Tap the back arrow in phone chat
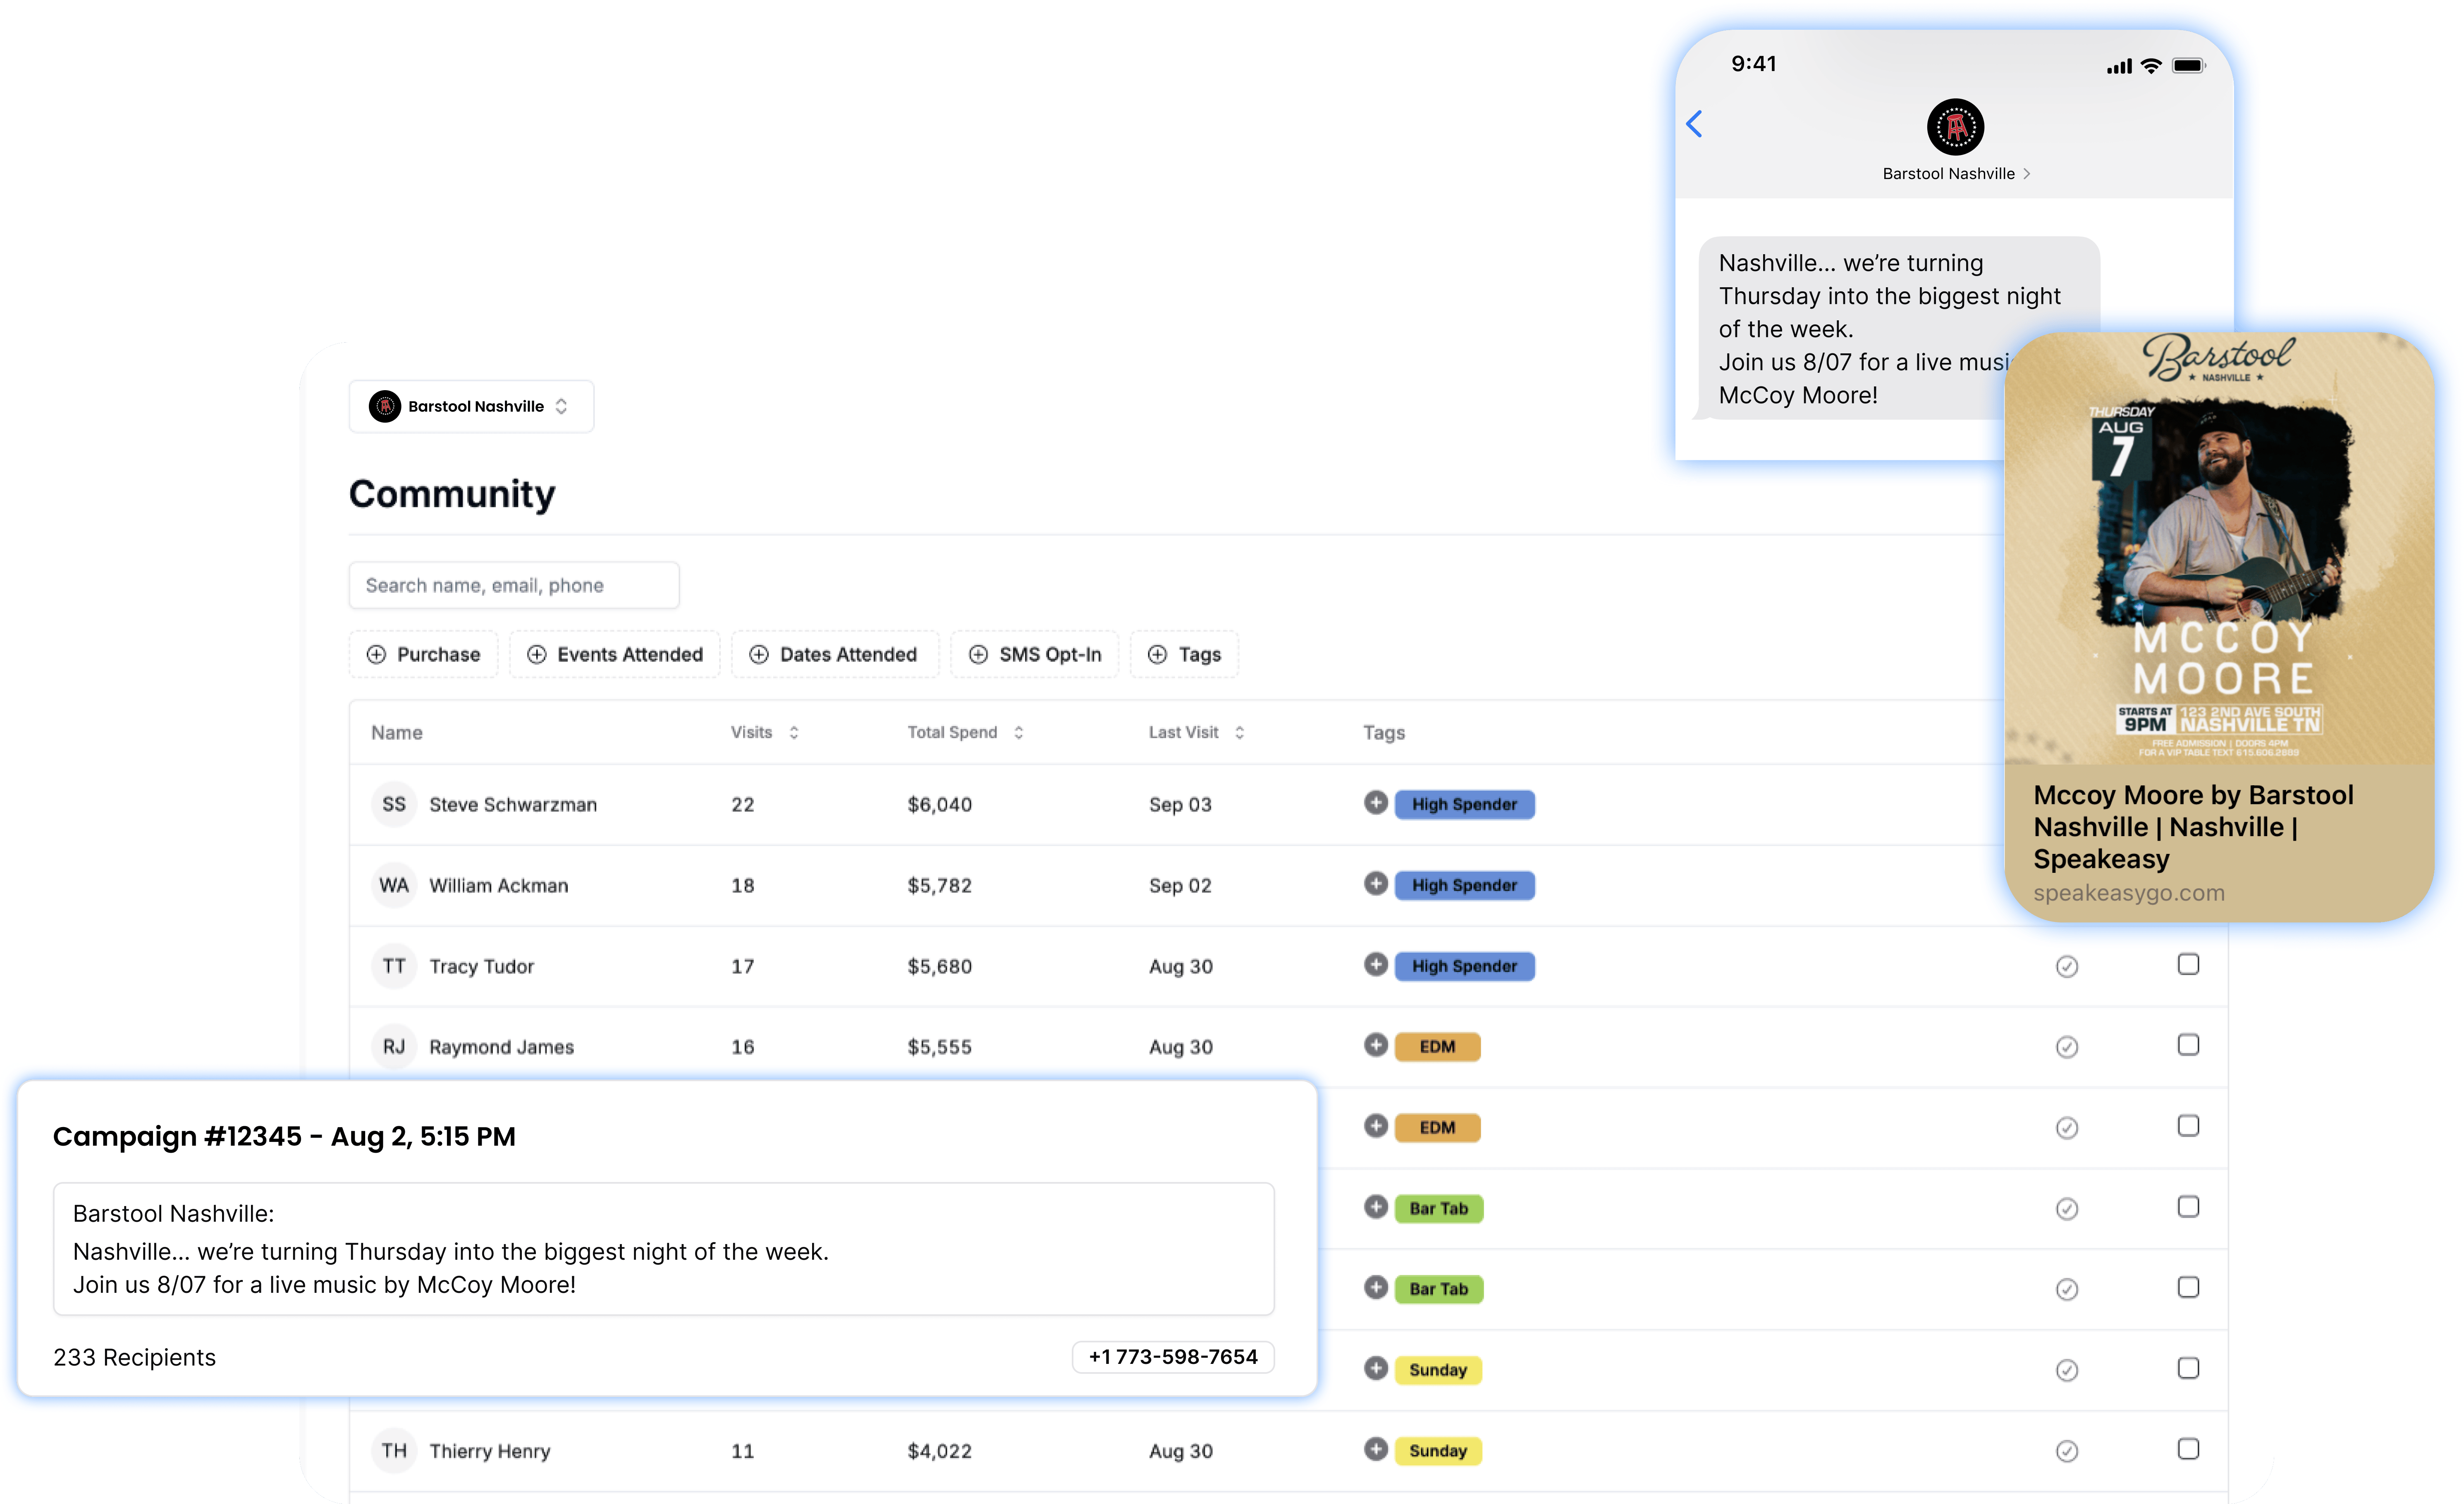The height and width of the screenshot is (1504, 2464). pos(1694,124)
